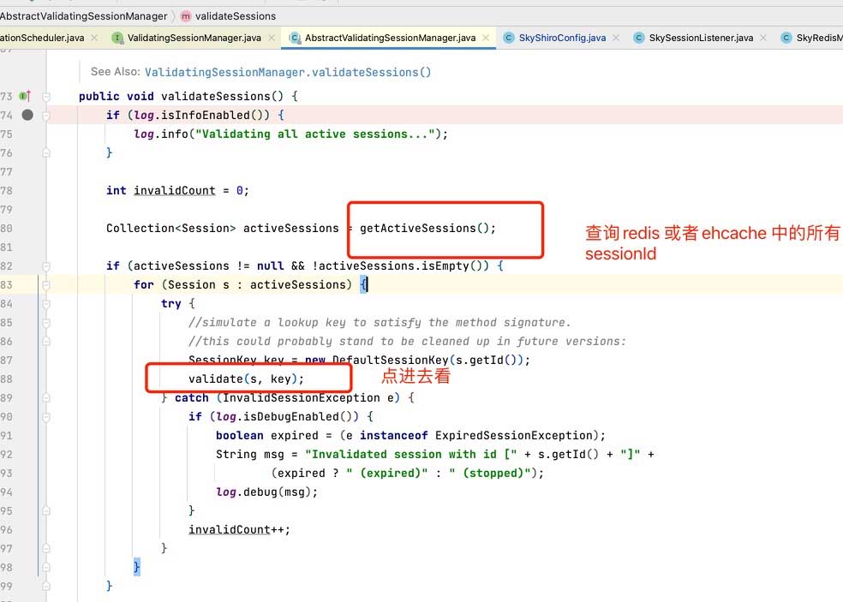The height and width of the screenshot is (602, 843).
Task: Collapse the for loop fold on line 83
Action: (46, 285)
